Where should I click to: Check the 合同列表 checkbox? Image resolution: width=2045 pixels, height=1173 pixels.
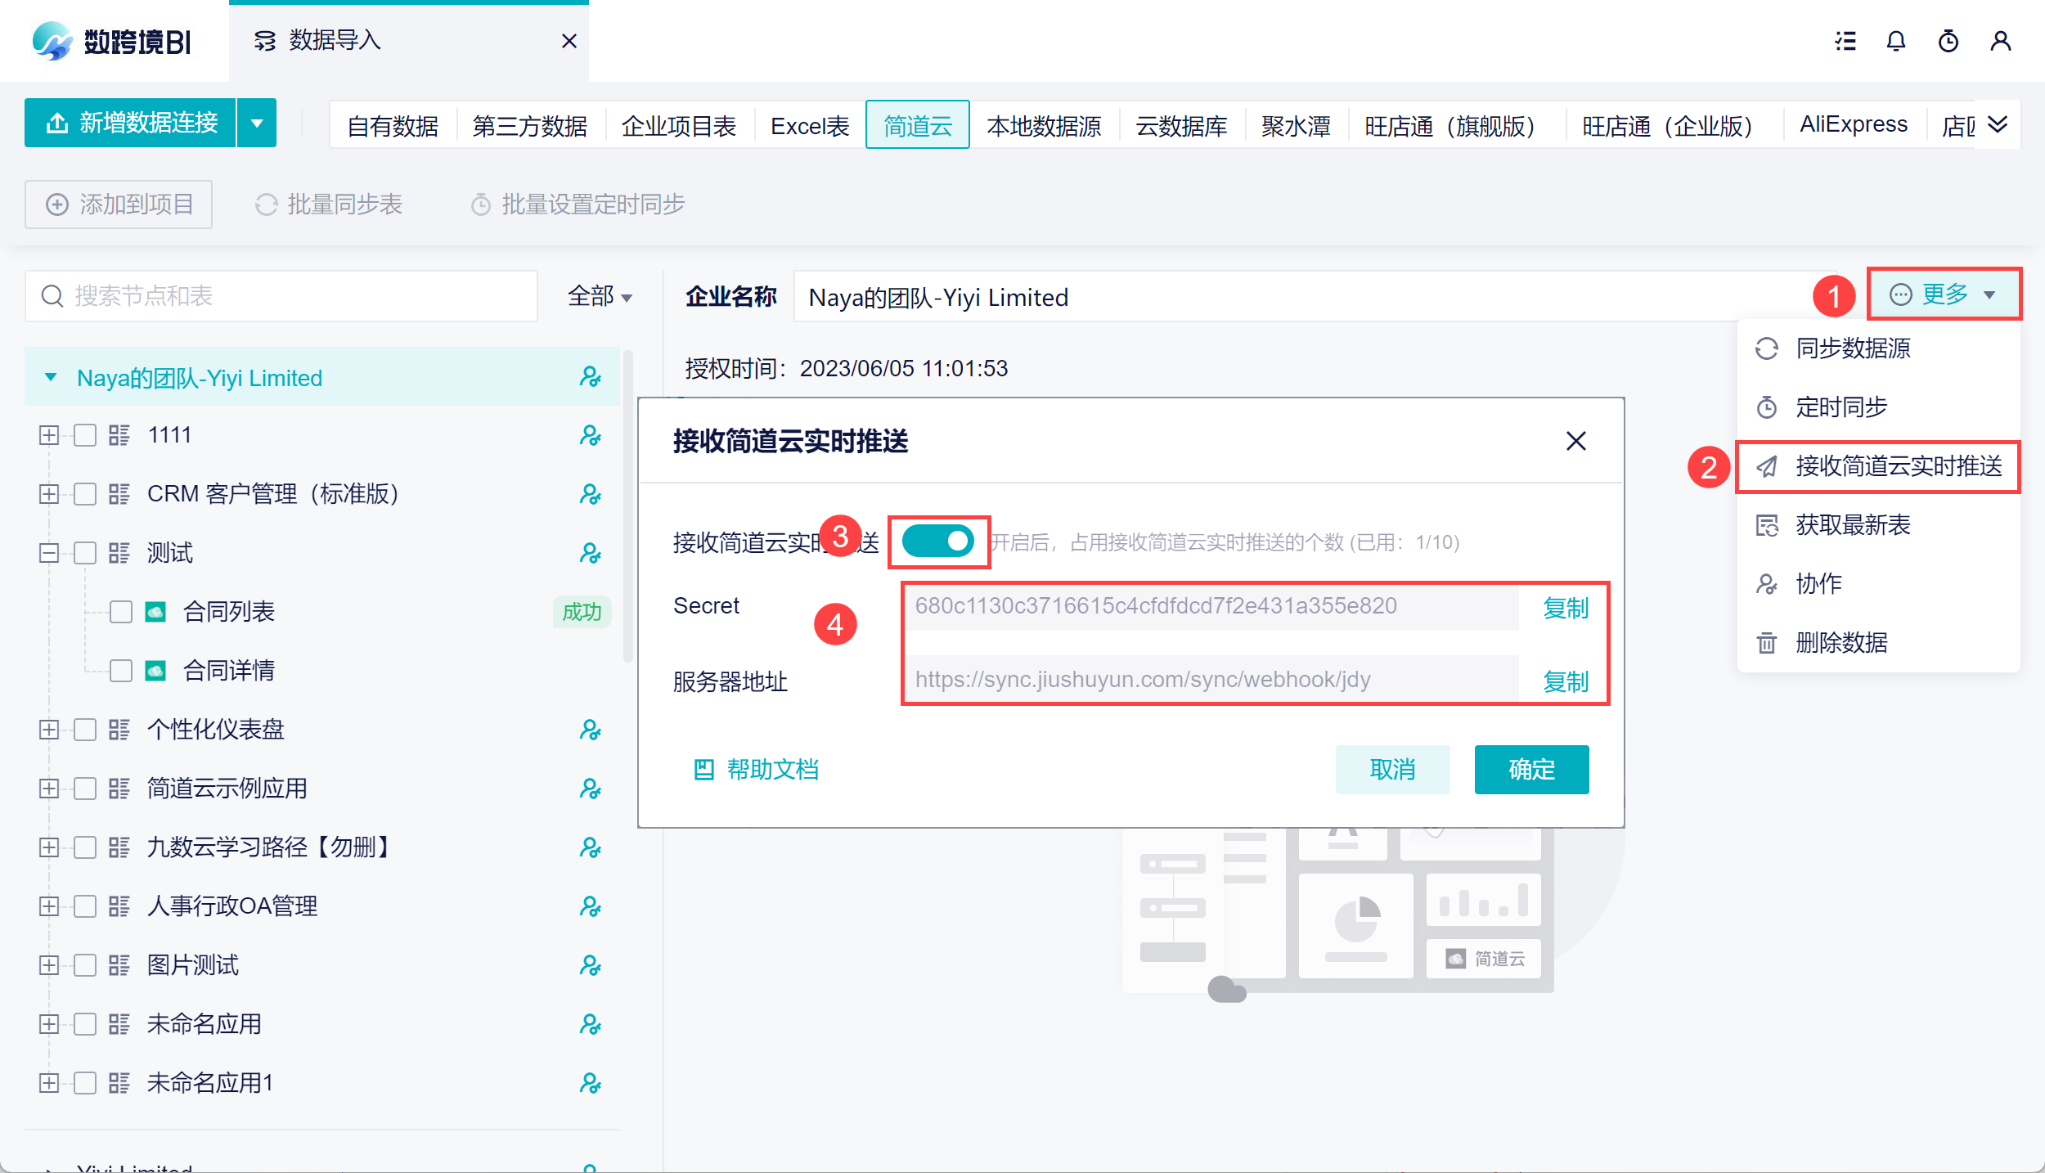pyautogui.click(x=121, y=612)
